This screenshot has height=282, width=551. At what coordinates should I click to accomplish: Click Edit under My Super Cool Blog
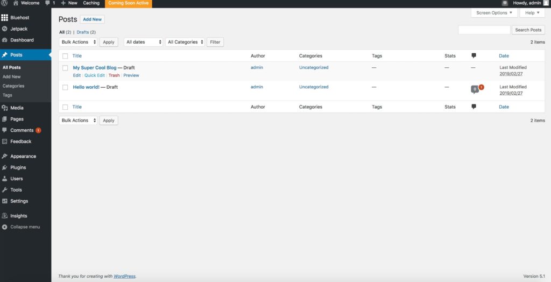click(76, 75)
